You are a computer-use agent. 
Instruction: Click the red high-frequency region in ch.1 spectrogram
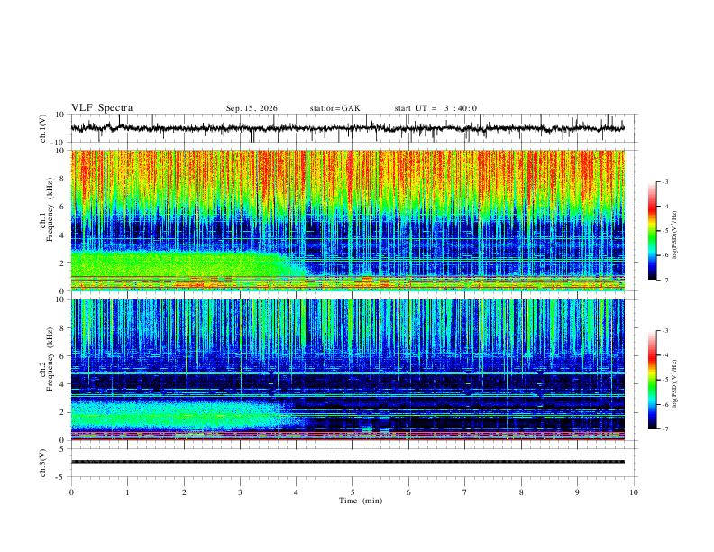pos(348,173)
